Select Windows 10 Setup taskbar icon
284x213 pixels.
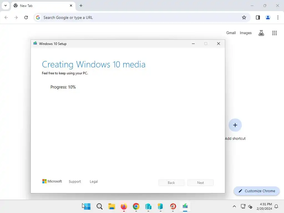pos(185,206)
